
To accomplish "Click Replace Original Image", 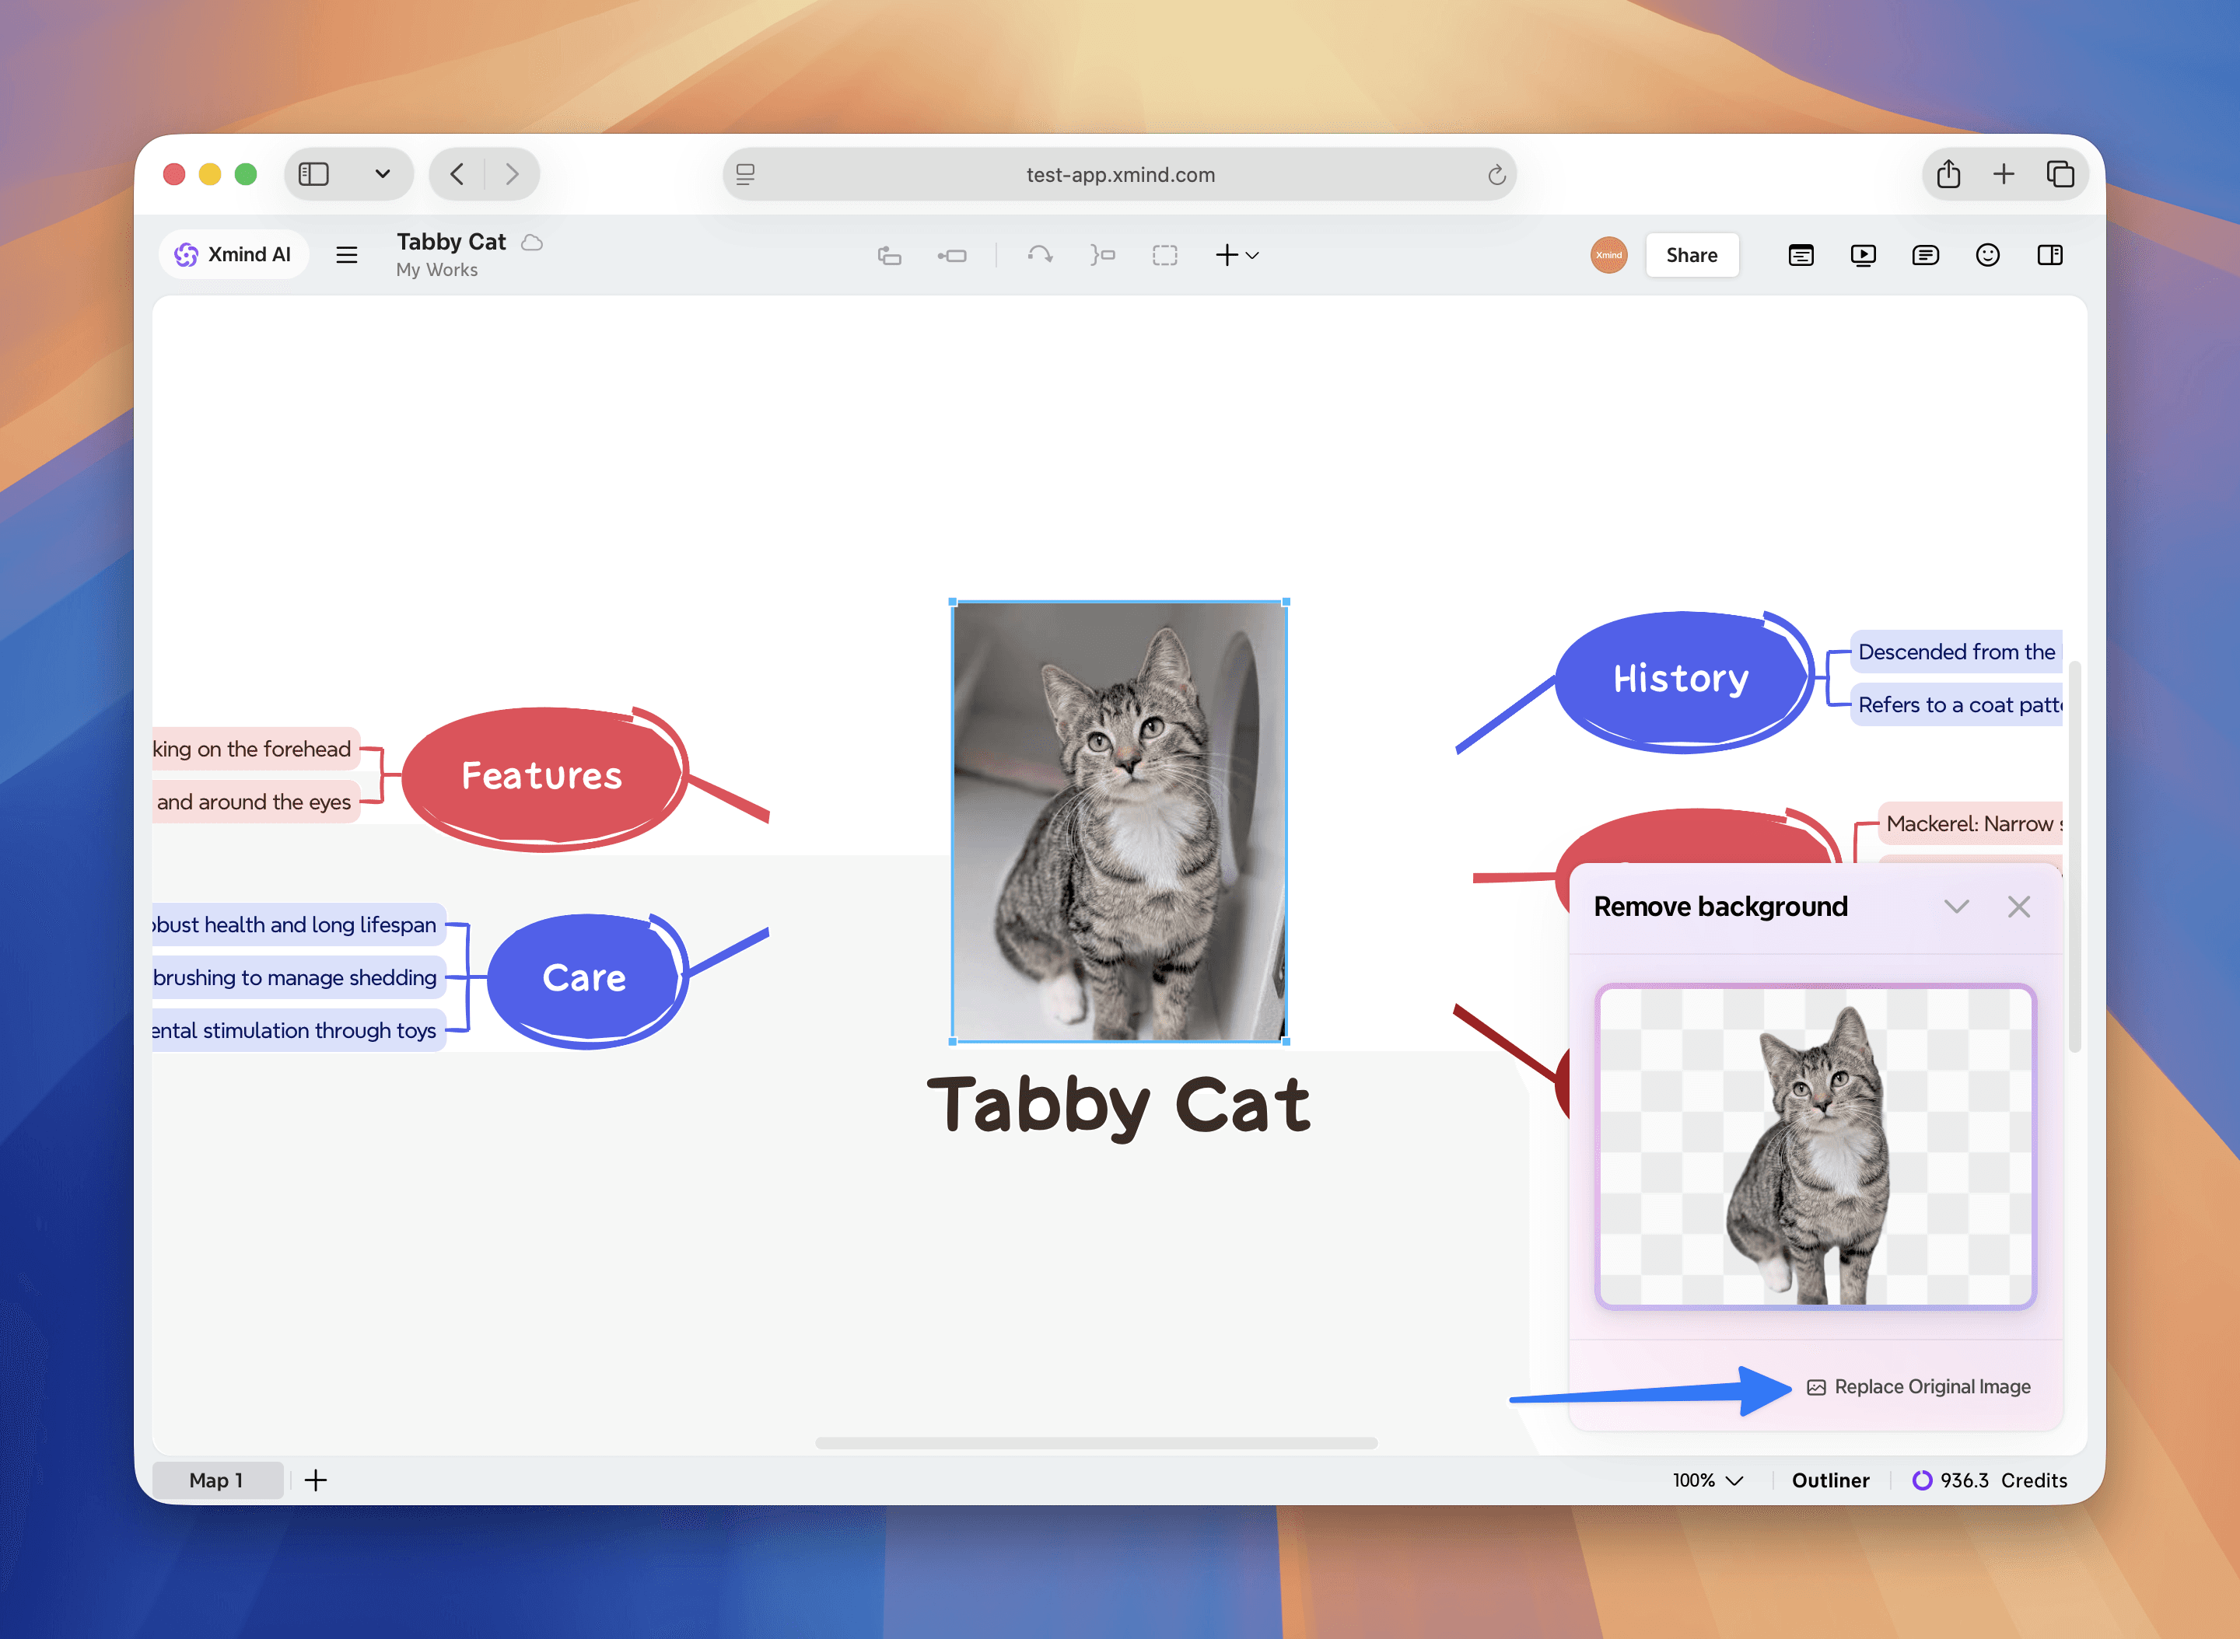I will pos(1917,1387).
